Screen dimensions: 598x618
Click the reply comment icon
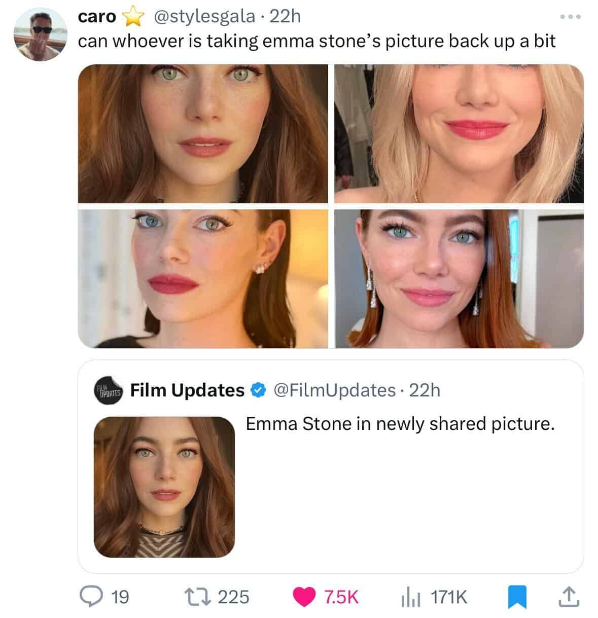[93, 596]
